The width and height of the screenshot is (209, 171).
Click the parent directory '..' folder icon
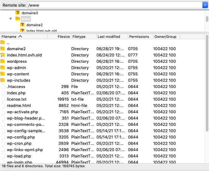point(3,42)
